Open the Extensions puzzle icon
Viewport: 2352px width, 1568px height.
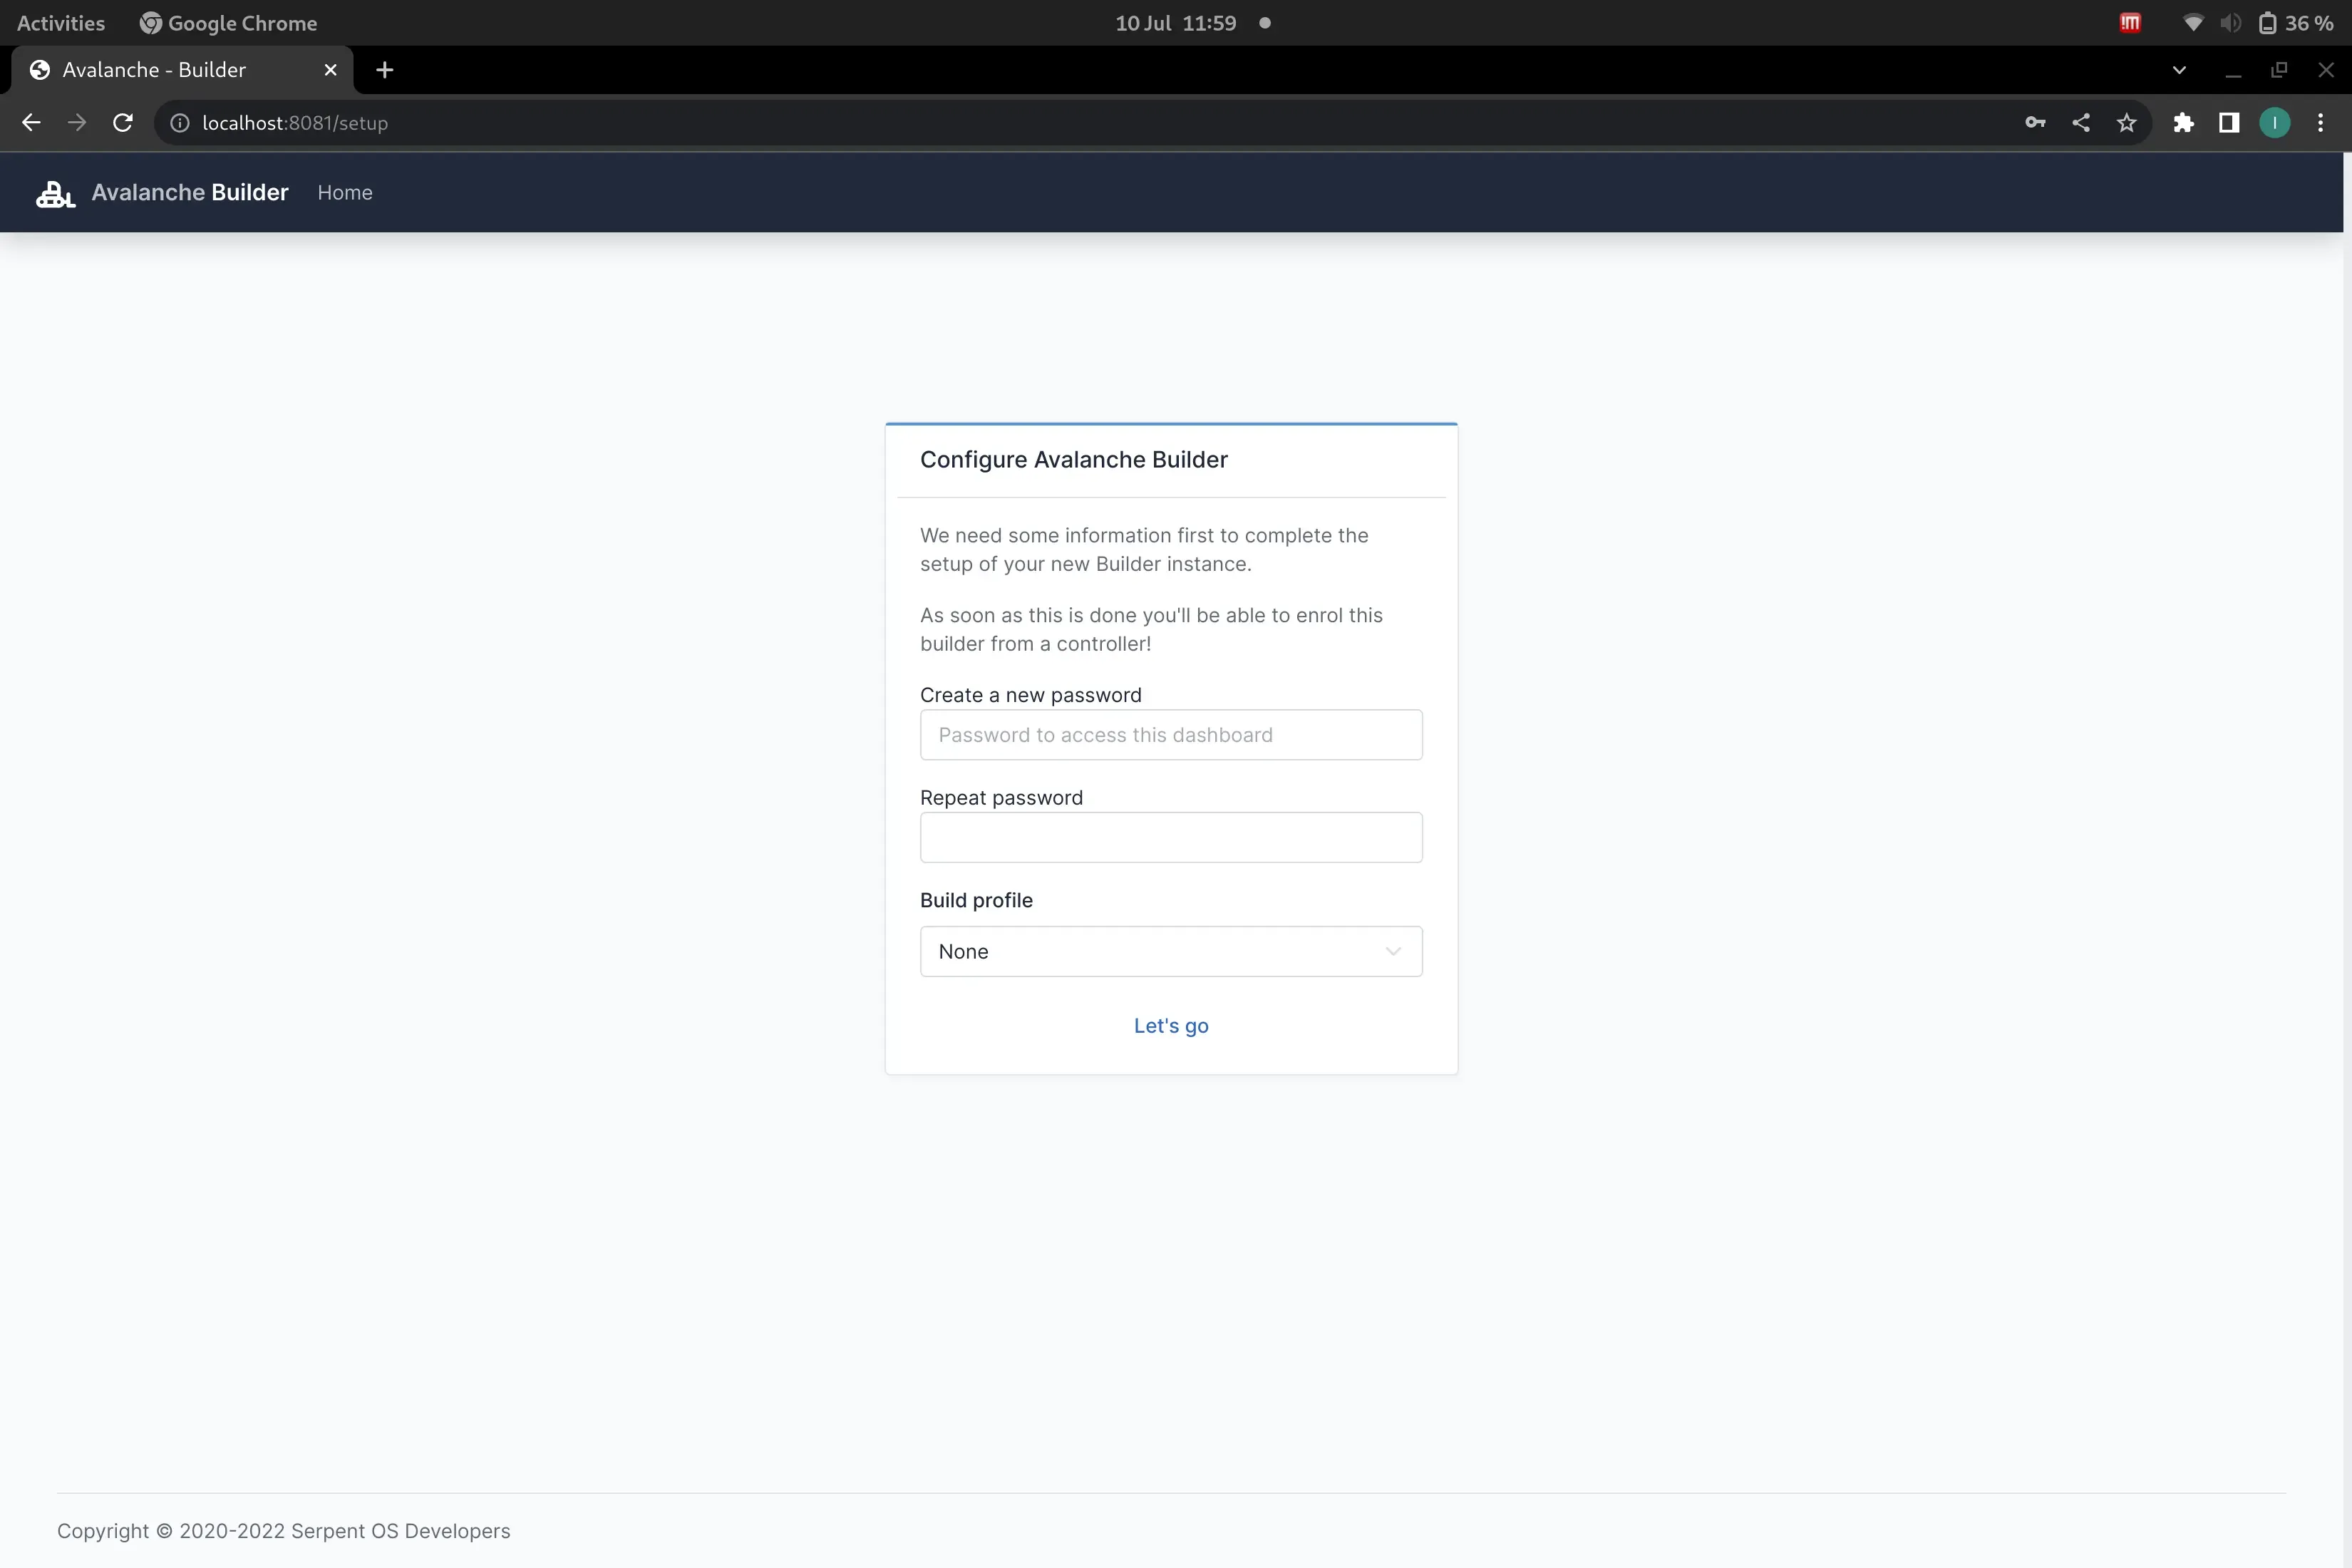click(x=2183, y=123)
